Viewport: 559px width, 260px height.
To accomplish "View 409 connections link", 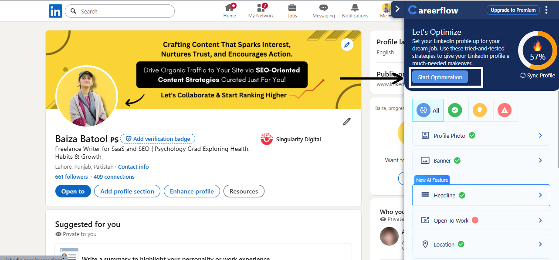I will pyautogui.click(x=114, y=177).
